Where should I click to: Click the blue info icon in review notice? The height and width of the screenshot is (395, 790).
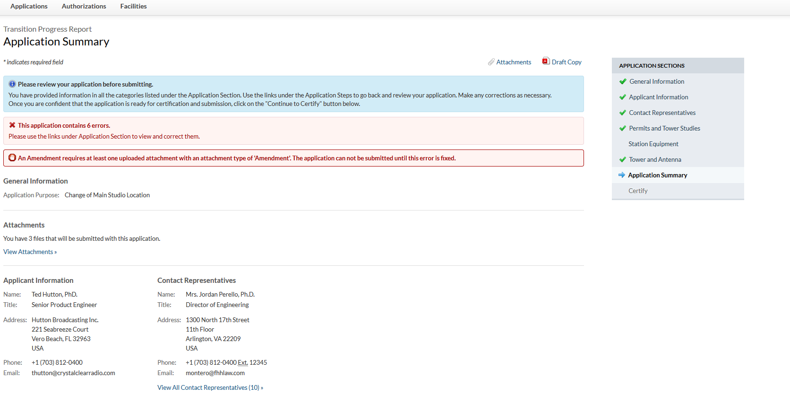pos(12,84)
